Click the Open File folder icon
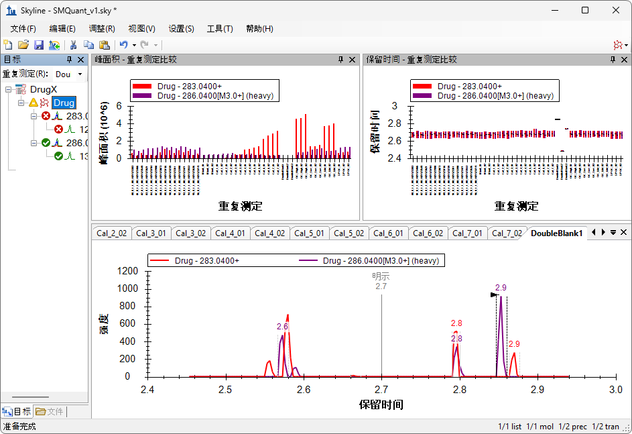Viewport: 632px width, 434px height. click(23, 45)
